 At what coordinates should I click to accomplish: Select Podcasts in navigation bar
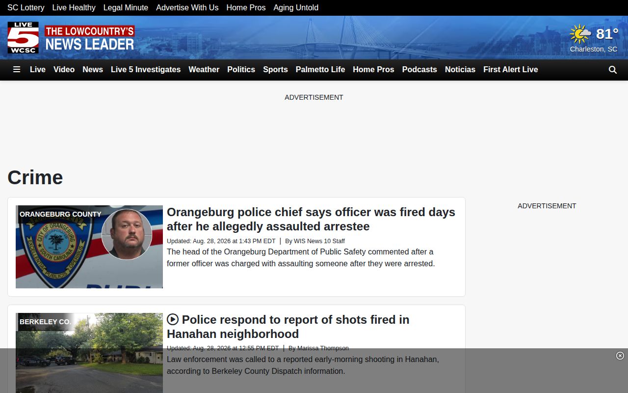coord(419,70)
